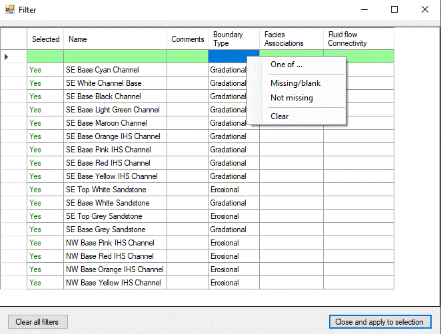
Task: Maximize the Filter window
Action: tap(394, 10)
